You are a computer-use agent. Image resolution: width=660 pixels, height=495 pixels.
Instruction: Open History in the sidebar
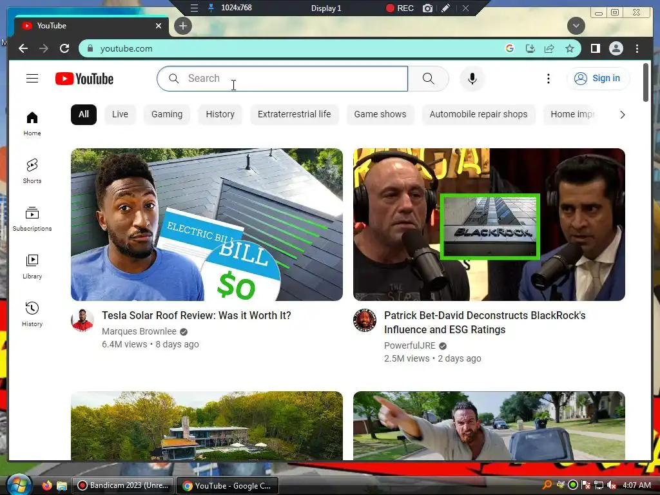click(32, 315)
